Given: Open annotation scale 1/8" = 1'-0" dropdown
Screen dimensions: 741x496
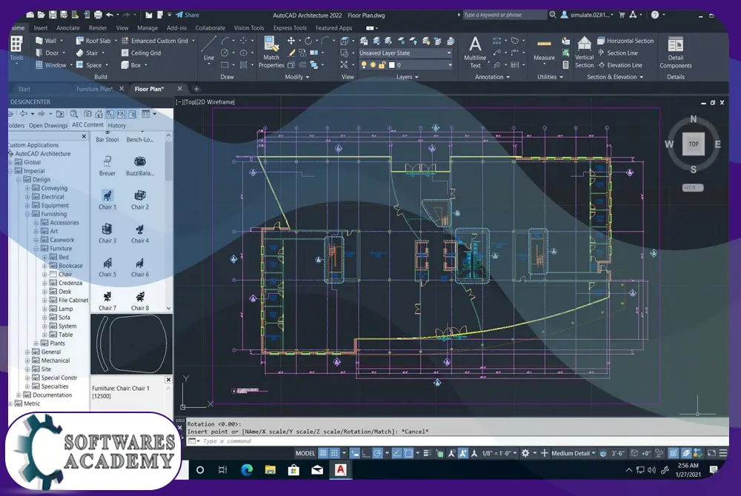Looking at the screenshot, I should tap(499, 453).
